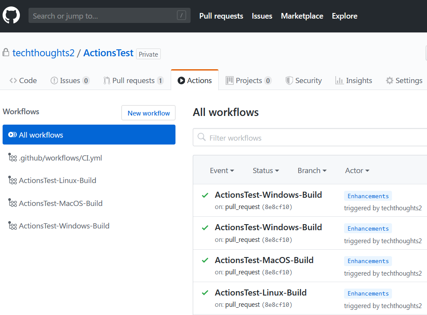This screenshot has width=427, height=315.
Task: Click the Projects count badge 0
Action: click(268, 81)
